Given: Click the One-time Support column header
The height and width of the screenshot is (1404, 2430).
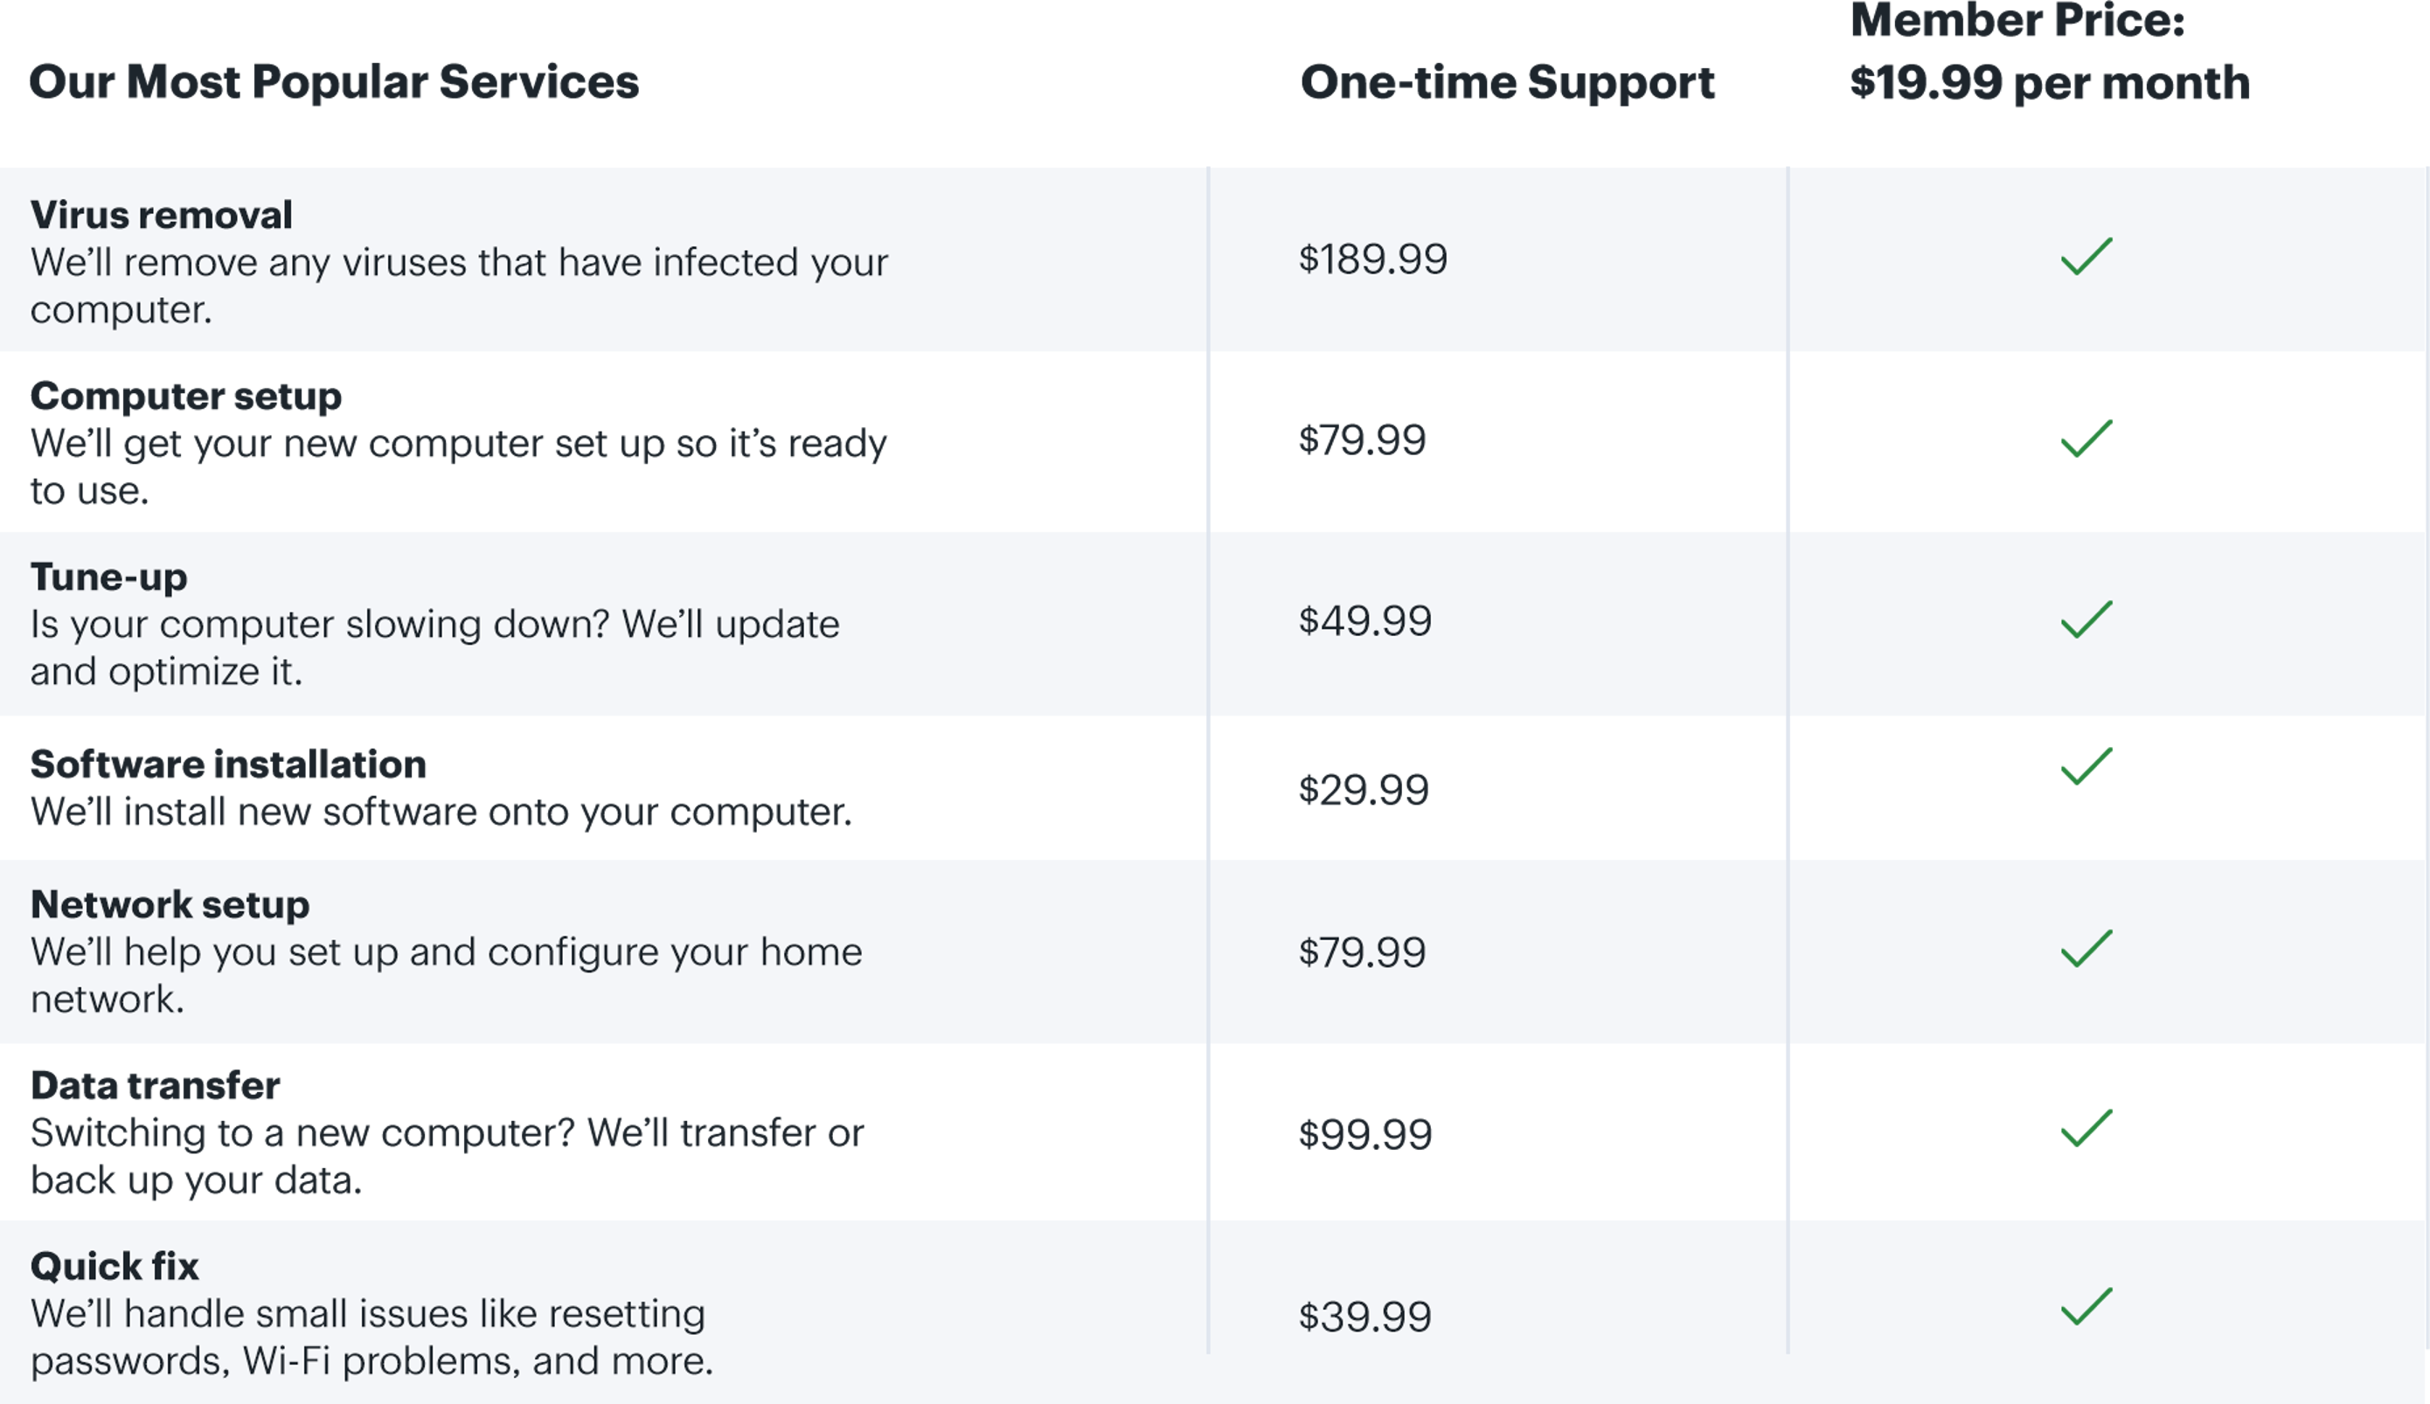Looking at the screenshot, I should 1507,83.
